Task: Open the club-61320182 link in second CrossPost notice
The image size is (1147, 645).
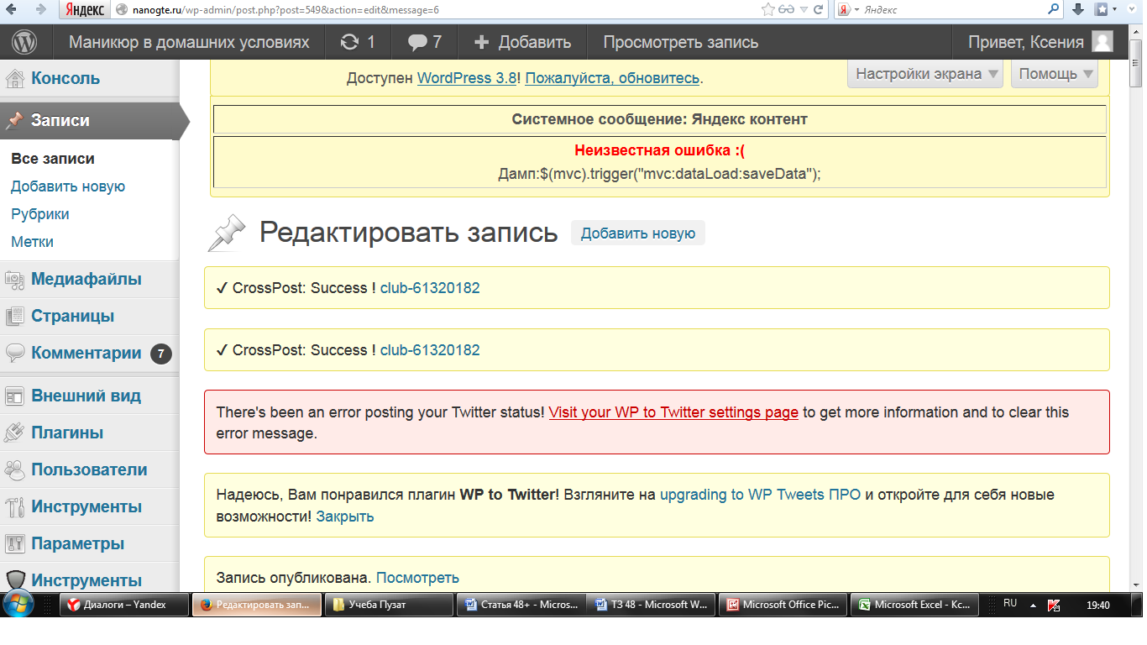Action: pyautogui.click(x=430, y=350)
